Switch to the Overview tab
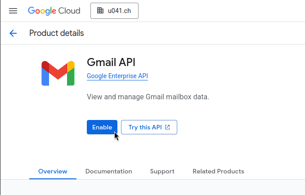This screenshot has width=305, height=195. [53, 171]
